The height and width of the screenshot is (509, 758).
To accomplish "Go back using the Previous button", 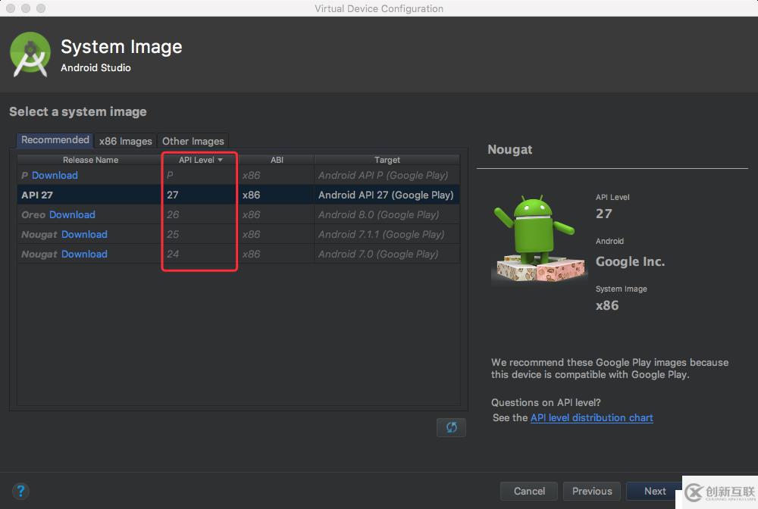I will point(591,491).
